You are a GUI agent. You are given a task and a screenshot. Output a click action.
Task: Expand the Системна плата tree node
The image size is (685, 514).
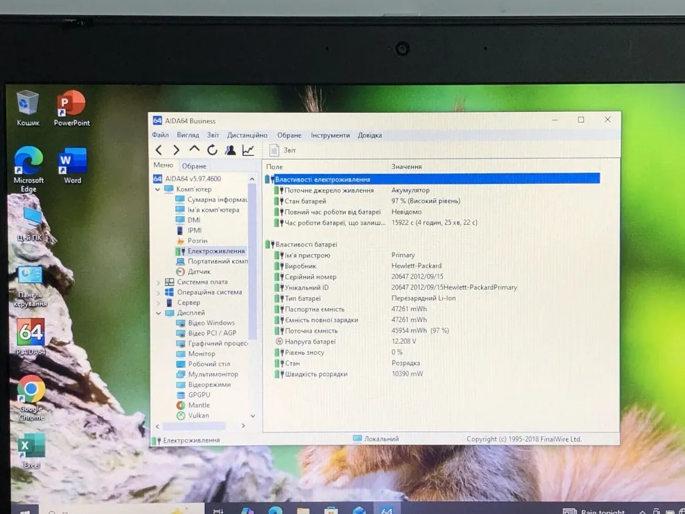158,282
